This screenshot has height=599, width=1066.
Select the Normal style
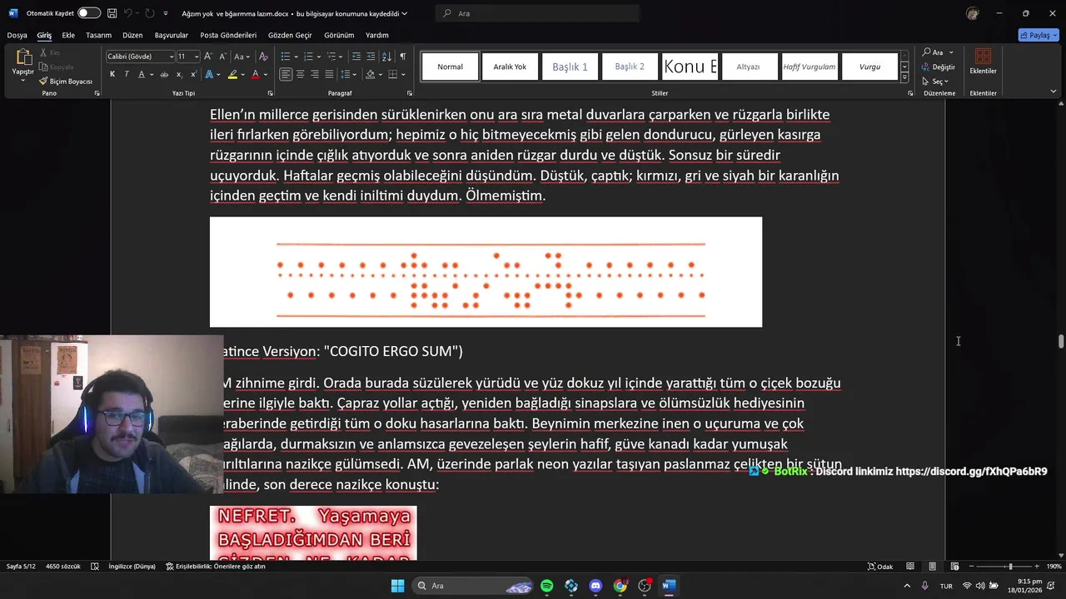click(x=450, y=67)
